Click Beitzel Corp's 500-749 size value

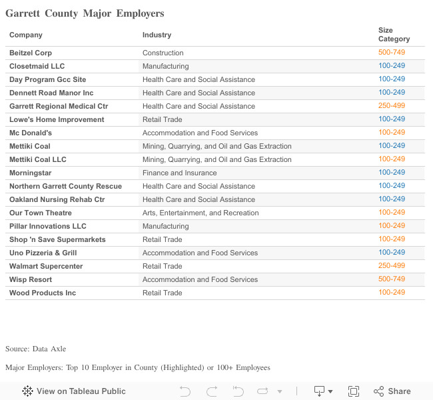point(392,52)
